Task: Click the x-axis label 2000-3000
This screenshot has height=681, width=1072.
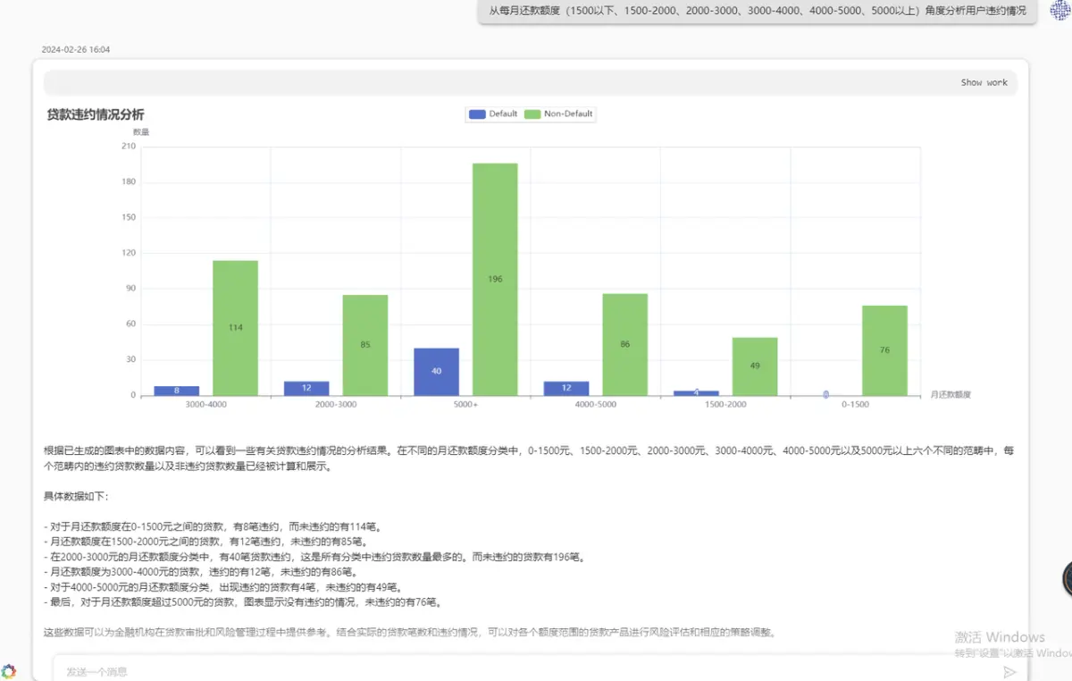Action: click(x=336, y=404)
